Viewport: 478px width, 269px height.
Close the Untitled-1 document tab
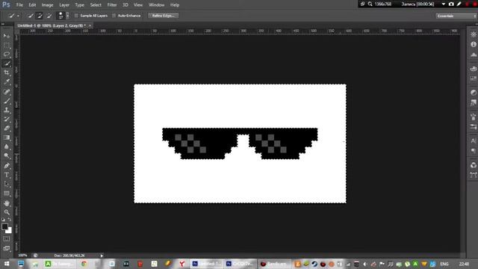90,25
